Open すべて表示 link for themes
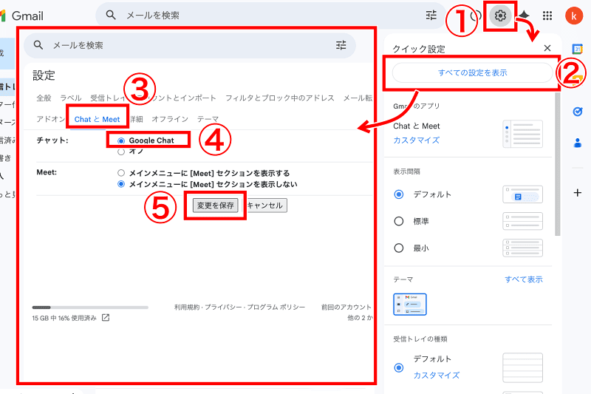Image resolution: width=591 pixels, height=394 pixels. [x=523, y=279]
